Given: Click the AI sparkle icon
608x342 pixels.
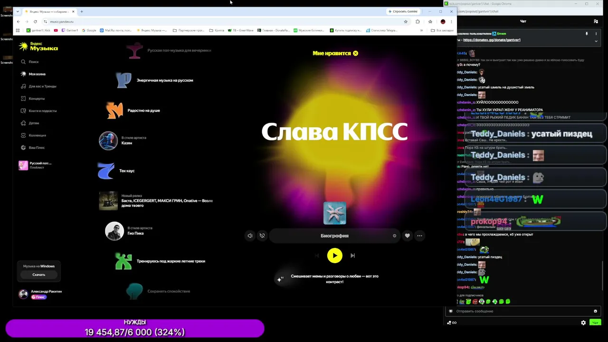Looking at the screenshot, I should 280,279.
